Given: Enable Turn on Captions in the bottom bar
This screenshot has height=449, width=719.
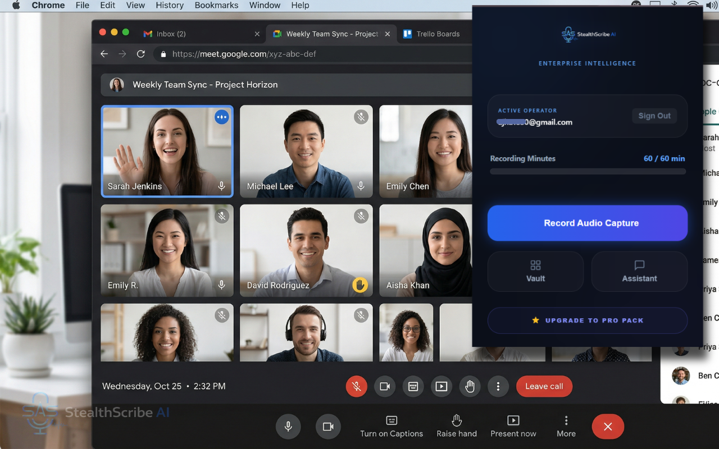Looking at the screenshot, I should [x=392, y=427].
